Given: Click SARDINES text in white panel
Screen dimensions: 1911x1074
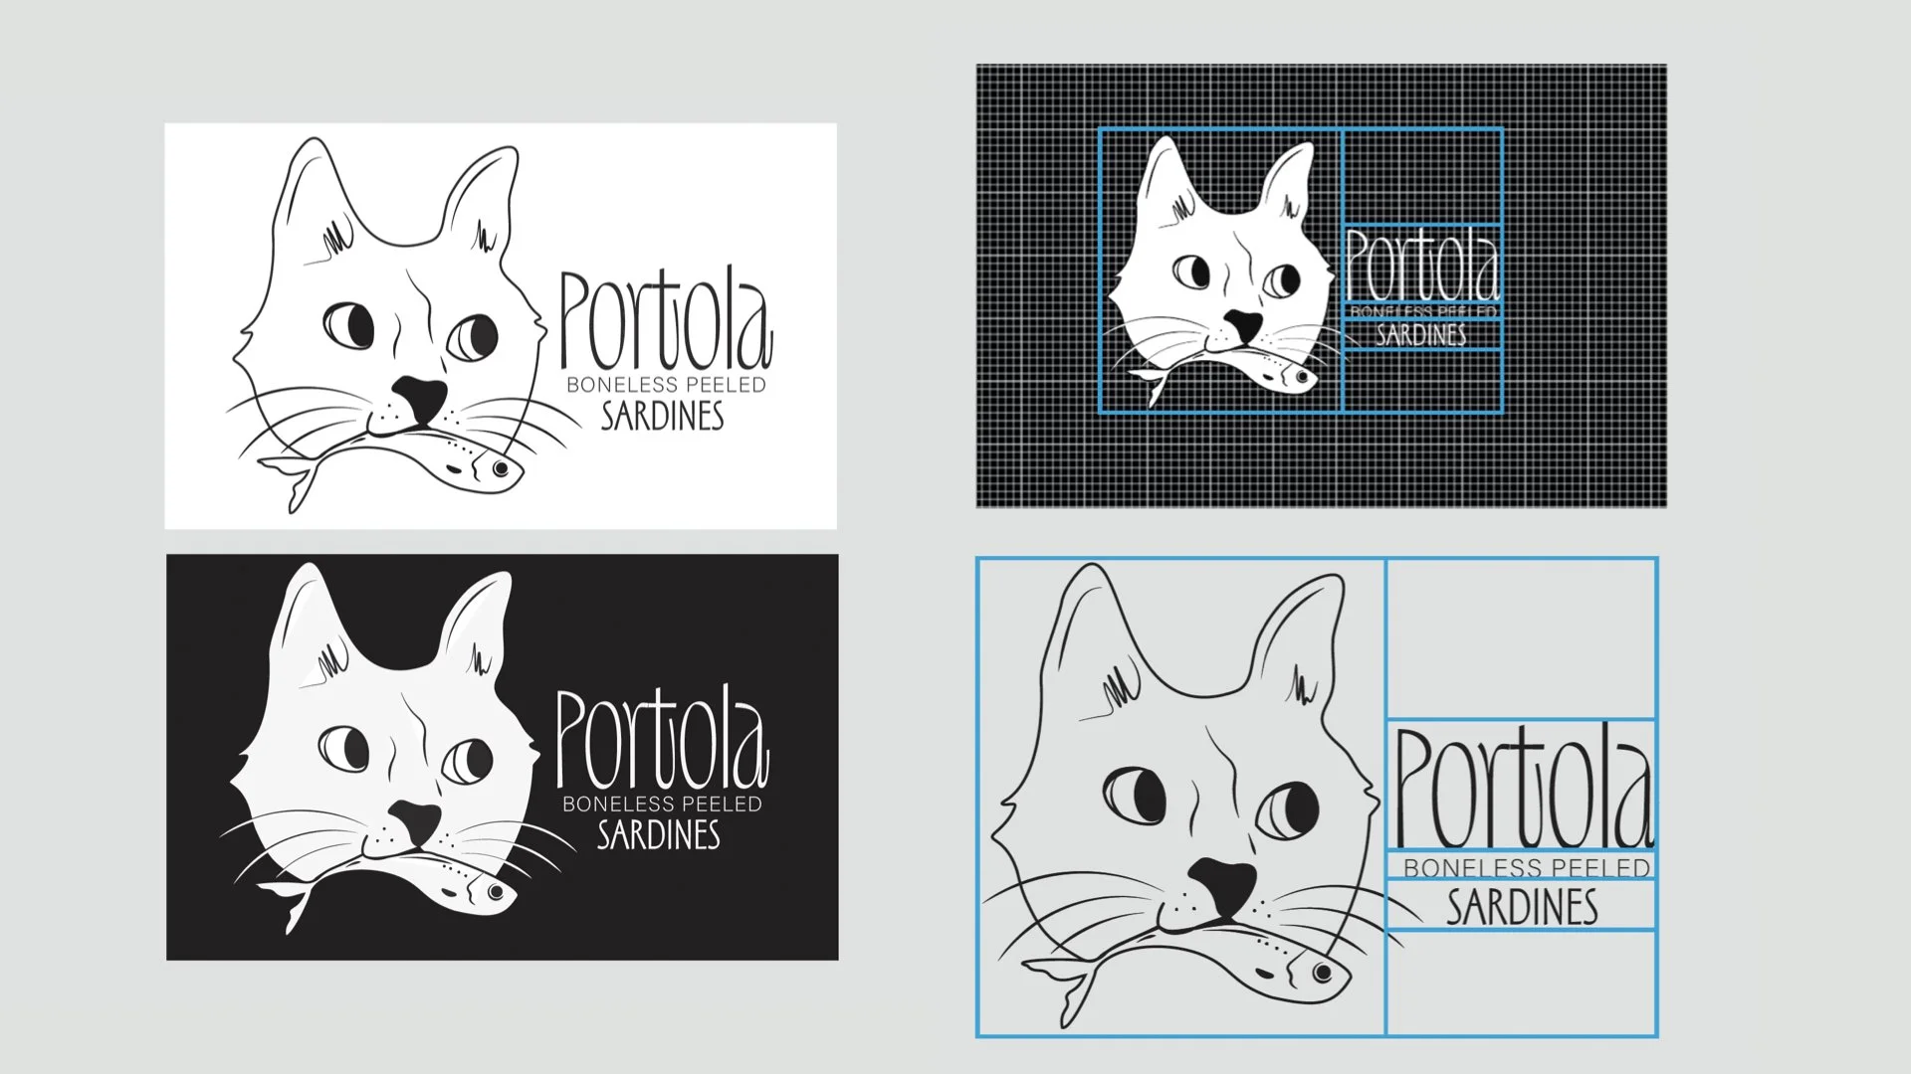Looking at the screenshot, I should point(663,417).
